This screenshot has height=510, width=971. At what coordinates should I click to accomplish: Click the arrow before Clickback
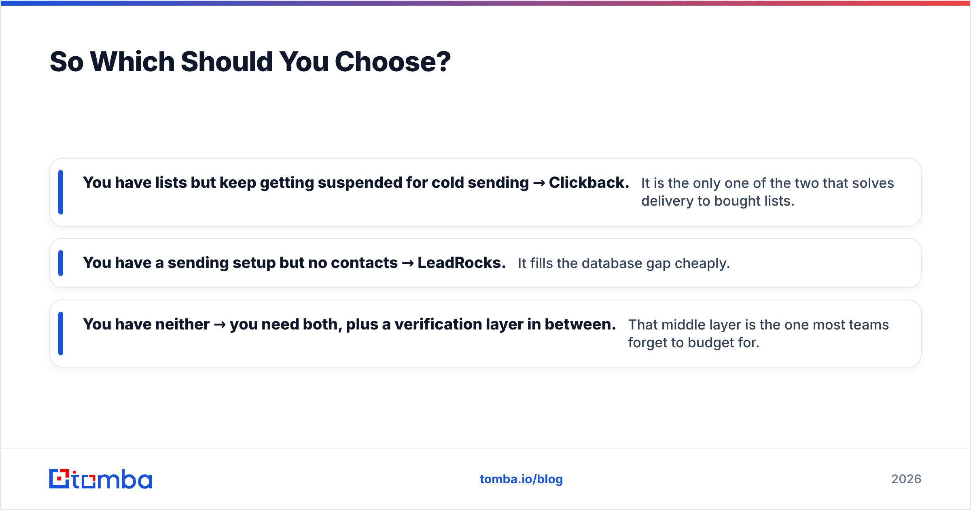pos(539,183)
